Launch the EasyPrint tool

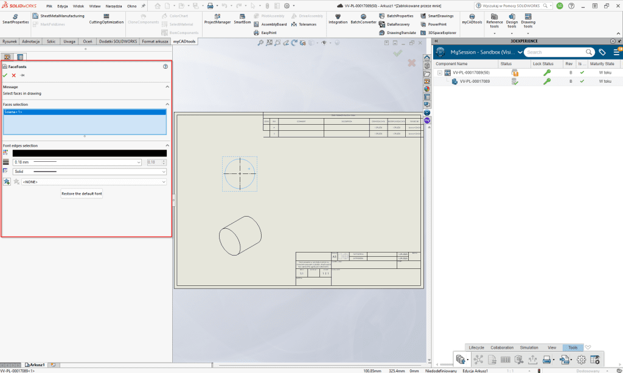265,33
